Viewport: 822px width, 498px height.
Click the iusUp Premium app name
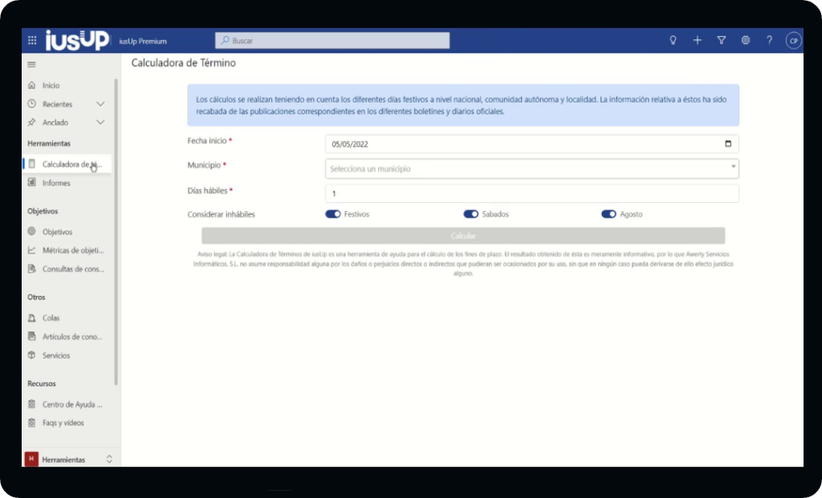click(x=143, y=41)
